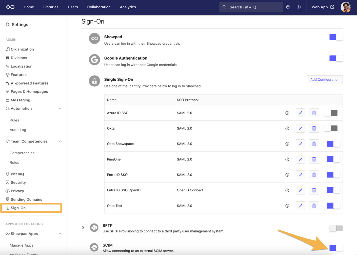
Task: Open the Web App link
Action: pos(323,7)
